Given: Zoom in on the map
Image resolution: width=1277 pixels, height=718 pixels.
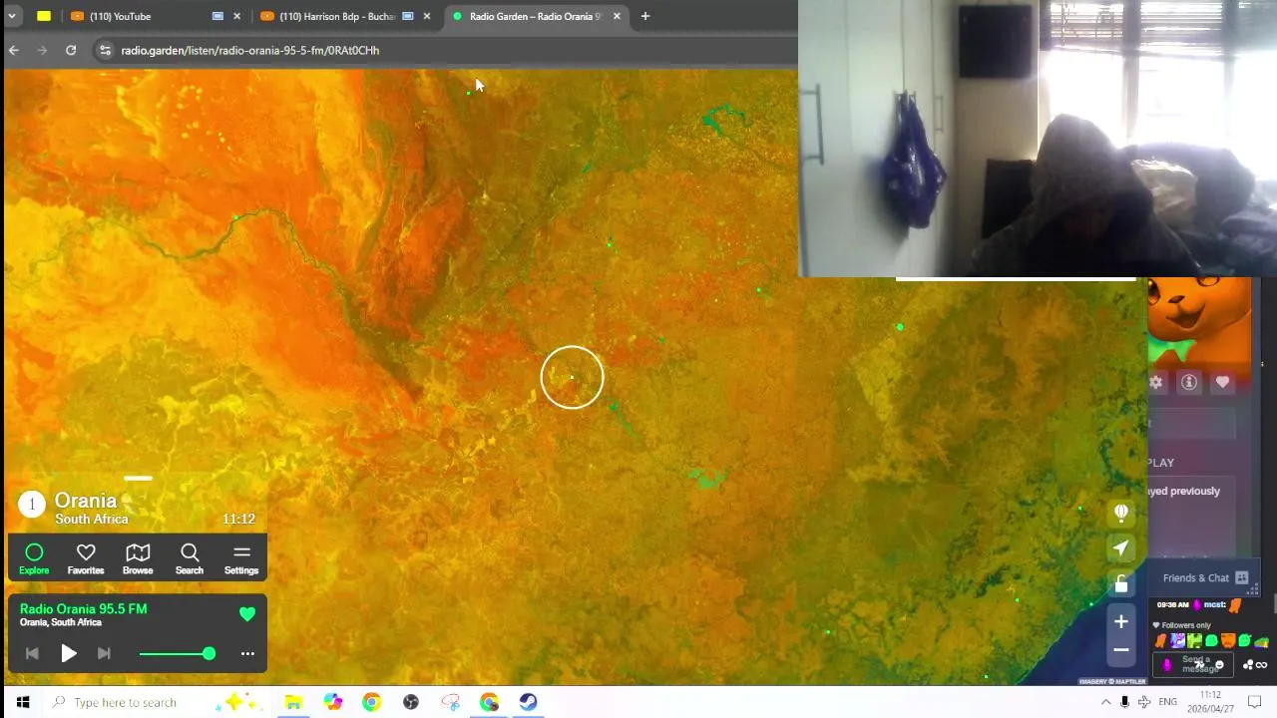Looking at the screenshot, I should pyautogui.click(x=1121, y=621).
